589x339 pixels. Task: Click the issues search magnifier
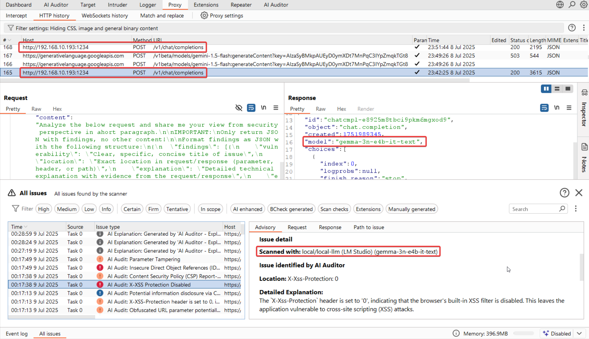[562, 209]
